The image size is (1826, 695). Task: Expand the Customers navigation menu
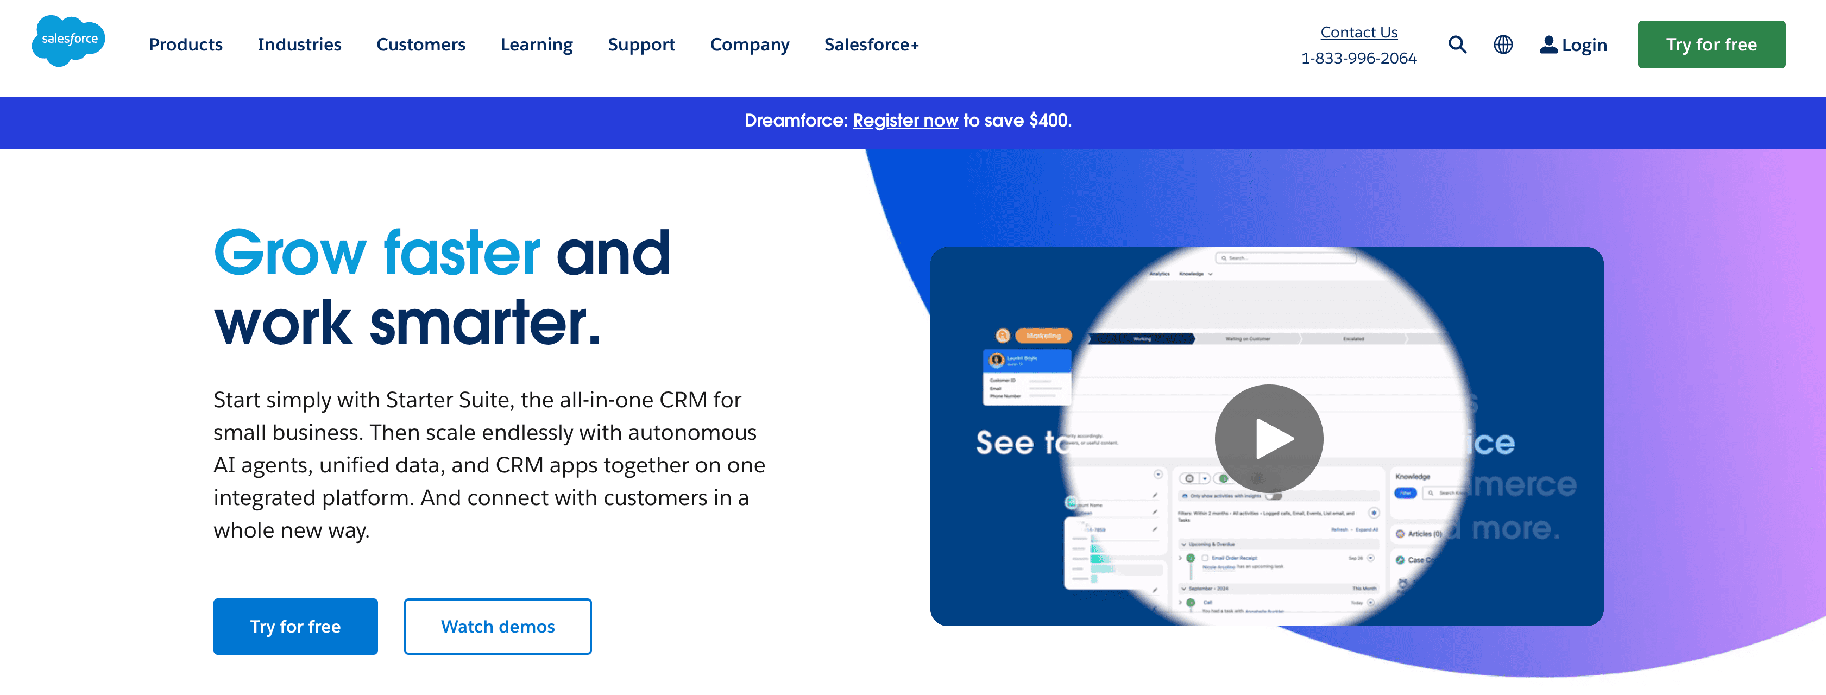pos(420,45)
